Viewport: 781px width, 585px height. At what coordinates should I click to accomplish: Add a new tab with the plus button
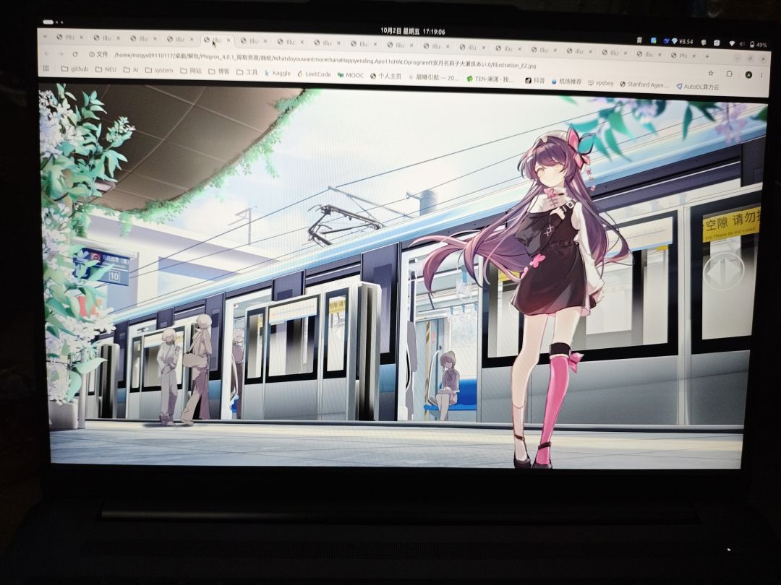[x=707, y=56]
